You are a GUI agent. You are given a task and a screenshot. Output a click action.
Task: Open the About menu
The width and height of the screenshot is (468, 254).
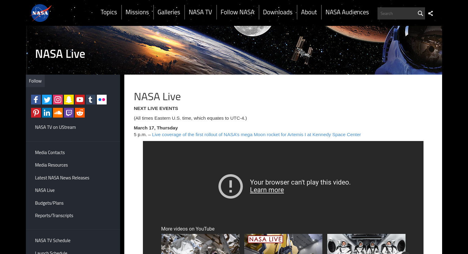pyautogui.click(x=309, y=12)
